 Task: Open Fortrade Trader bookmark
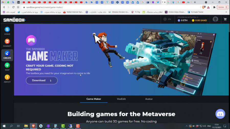195,12
